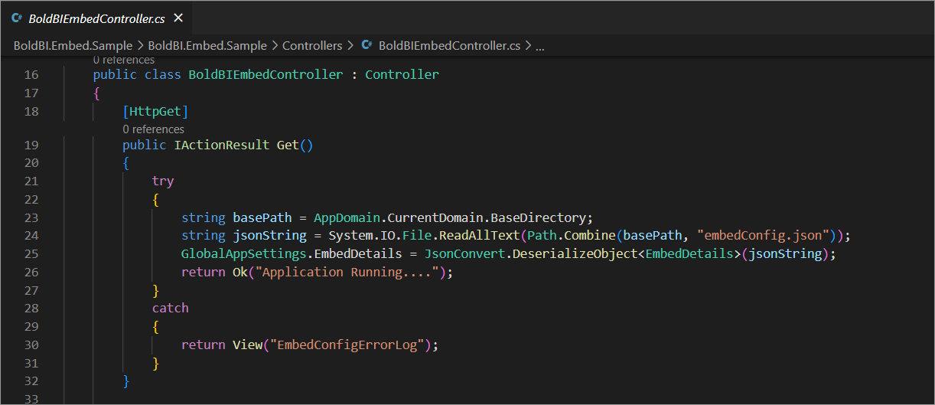Click the View call on line 30

(x=247, y=345)
